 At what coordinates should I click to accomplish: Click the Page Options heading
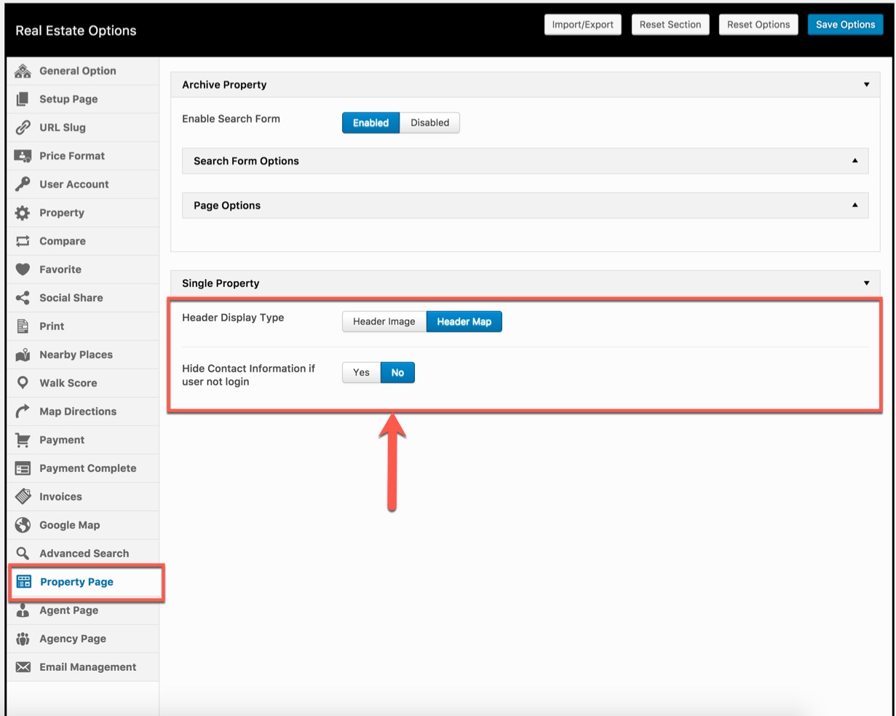(x=227, y=205)
